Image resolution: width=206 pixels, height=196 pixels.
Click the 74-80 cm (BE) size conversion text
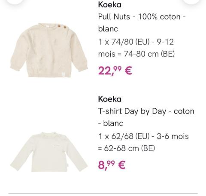149,54
